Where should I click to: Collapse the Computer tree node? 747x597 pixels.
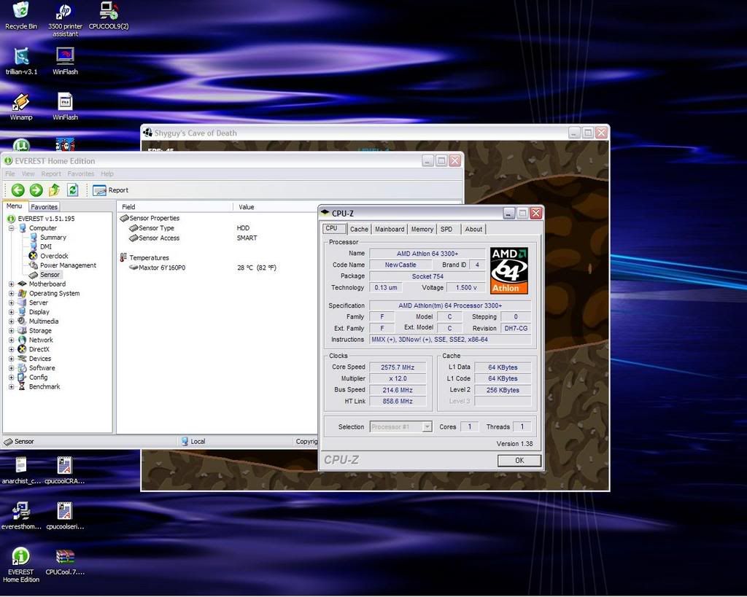(12, 228)
